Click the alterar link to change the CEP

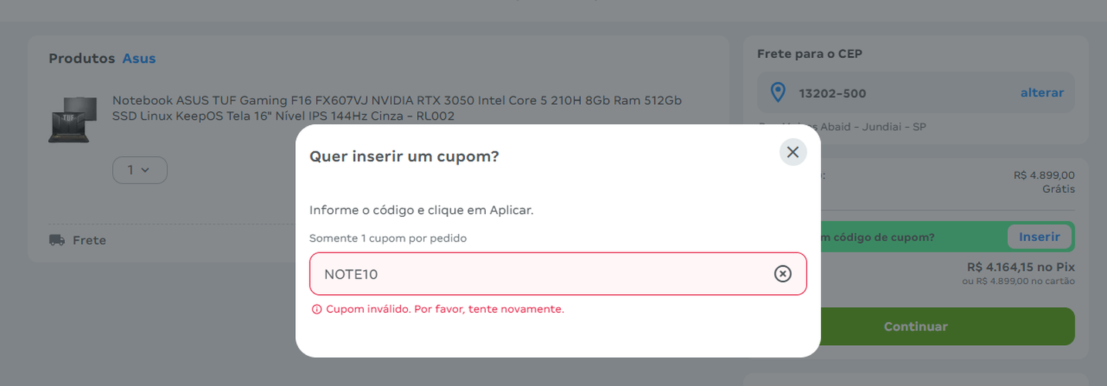(1041, 93)
